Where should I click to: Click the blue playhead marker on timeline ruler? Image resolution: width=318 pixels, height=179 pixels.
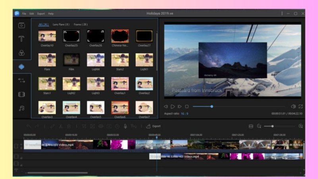click(157, 138)
